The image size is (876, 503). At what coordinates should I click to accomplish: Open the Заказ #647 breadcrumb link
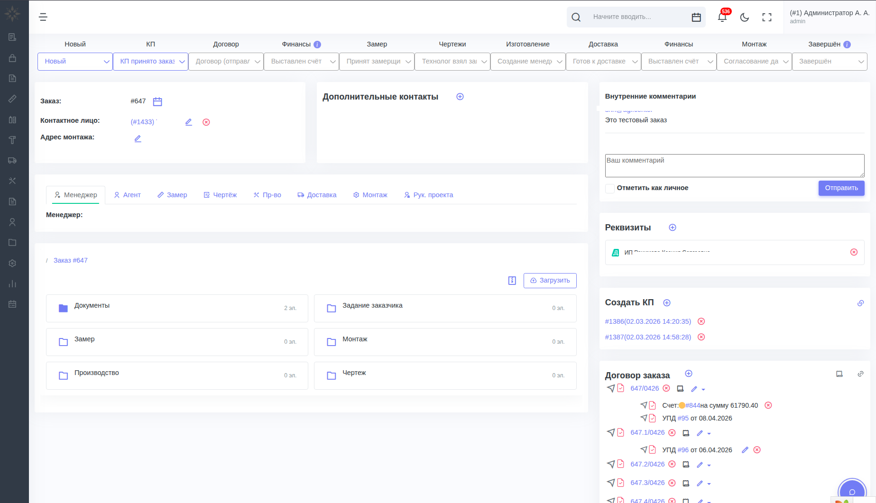click(x=71, y=260)
